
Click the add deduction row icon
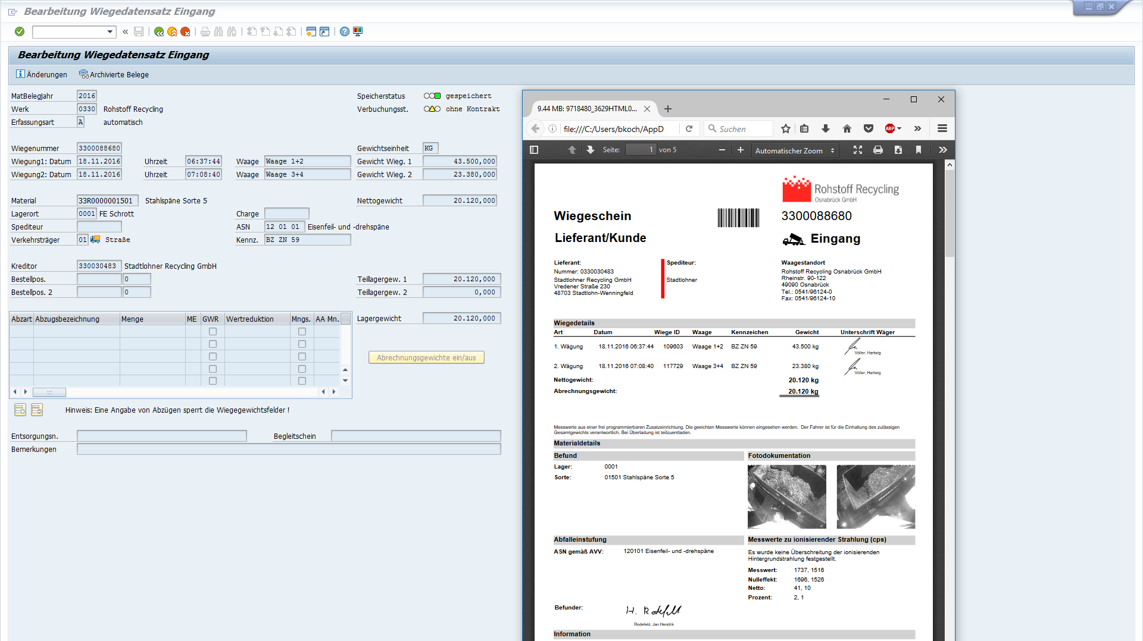tap(20, 410)
